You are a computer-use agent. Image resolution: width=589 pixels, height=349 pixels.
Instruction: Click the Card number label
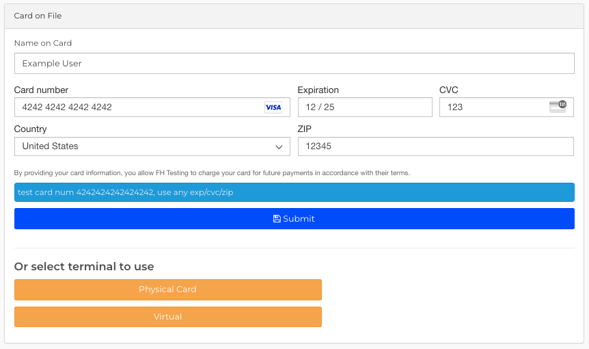[41, 90]
